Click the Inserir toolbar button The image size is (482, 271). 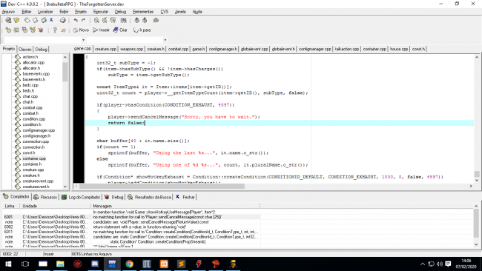click(x=101, y=30)
